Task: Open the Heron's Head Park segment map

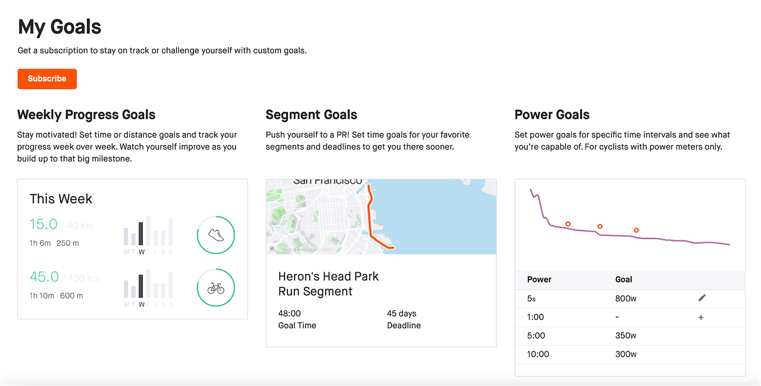Action: coord(381,217)
